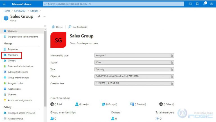Viewport: 216px width, 122px height.
Task: Open Cloud Shell from the top bar
Action: click(x=190, y=4)
